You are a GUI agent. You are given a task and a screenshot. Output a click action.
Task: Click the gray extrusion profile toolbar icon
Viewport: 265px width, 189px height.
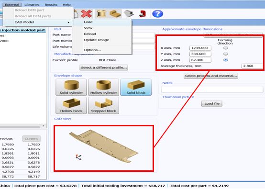[x=129, y=14]
